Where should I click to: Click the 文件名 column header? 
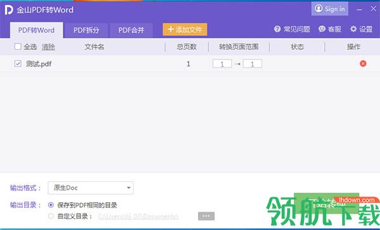(x=94, y=47)
